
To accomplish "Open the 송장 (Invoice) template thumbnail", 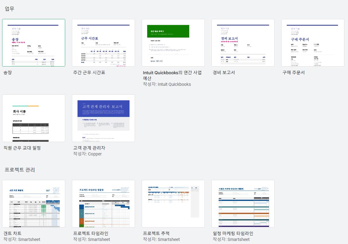I will tap(34, 43).
